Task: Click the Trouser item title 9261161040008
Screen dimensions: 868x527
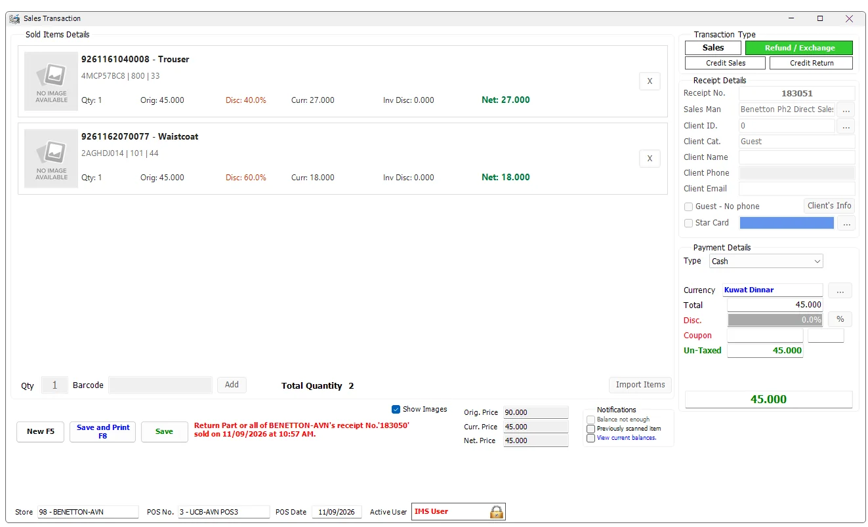Action: (135, 60)
